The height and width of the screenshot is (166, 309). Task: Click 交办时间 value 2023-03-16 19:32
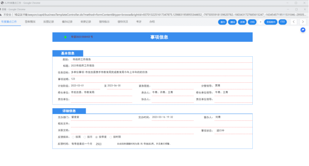point(163,117)
